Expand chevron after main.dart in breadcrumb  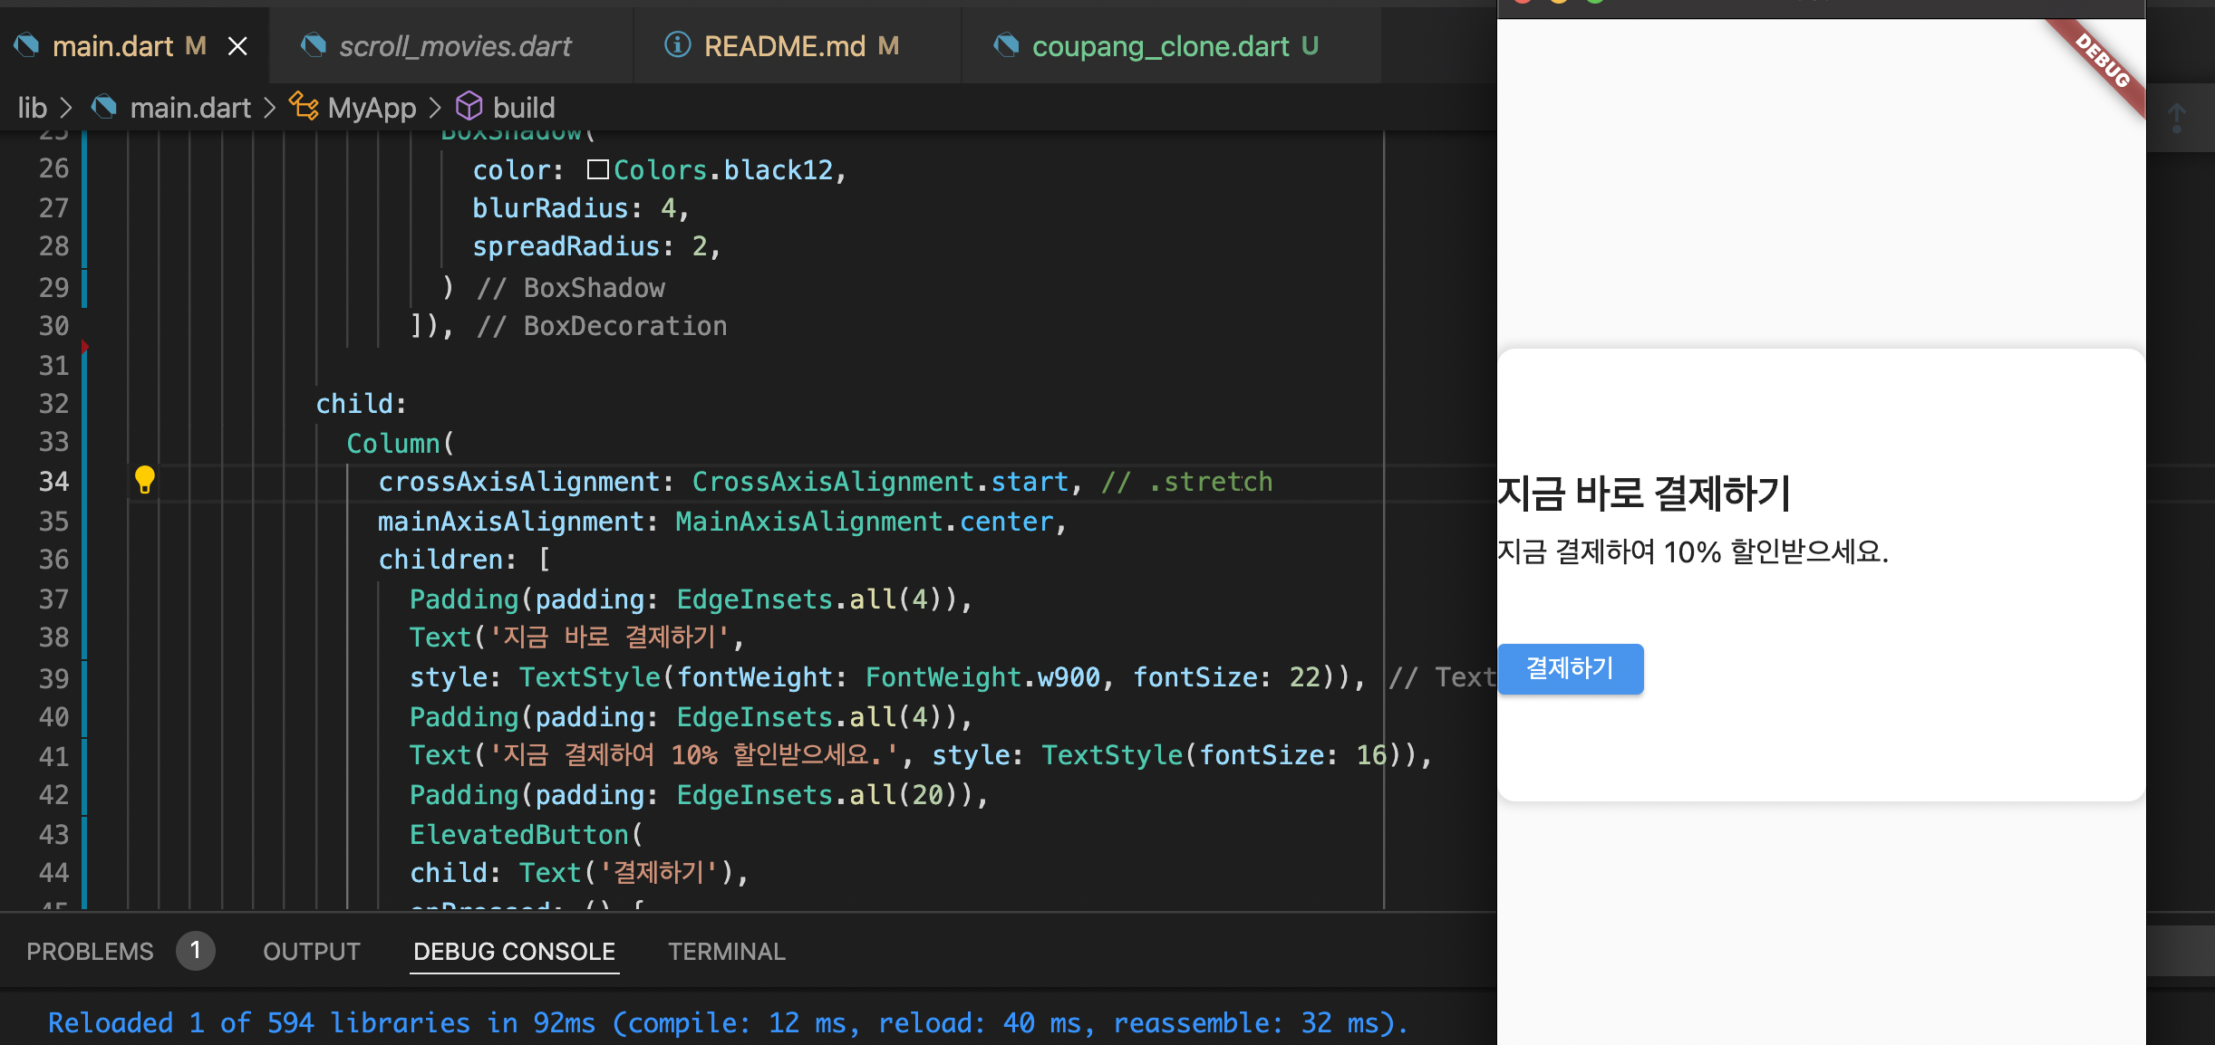pos(269,108)
